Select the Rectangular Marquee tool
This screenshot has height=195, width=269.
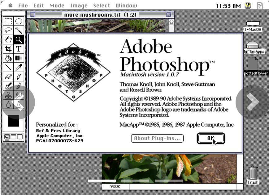tap(8, 21)
